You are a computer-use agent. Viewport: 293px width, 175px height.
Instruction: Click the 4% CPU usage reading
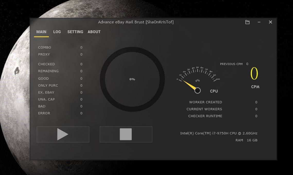tap(198, 80)
